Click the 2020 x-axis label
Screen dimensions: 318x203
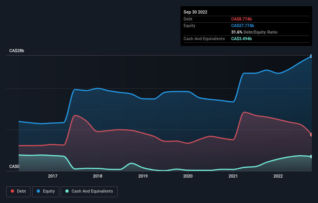tap(188, 176)
